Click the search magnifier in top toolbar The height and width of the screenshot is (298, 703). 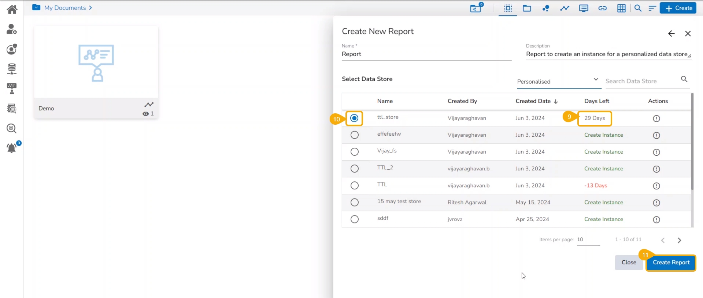[638, 8]
